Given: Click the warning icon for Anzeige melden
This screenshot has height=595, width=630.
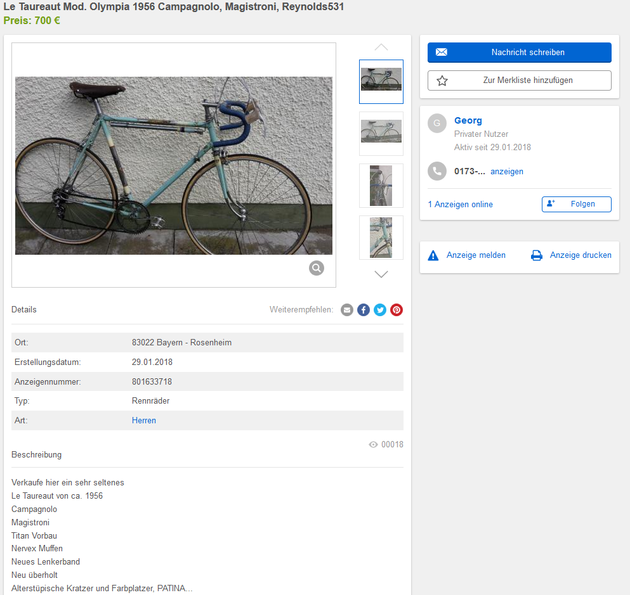Looking at the screenshot, I should (433, 255).
